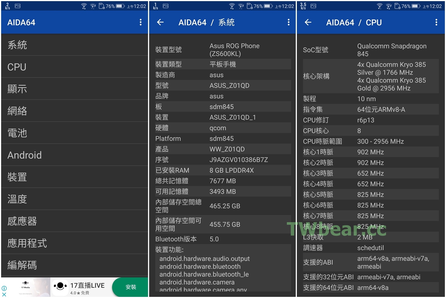Tap the 核心1時脈 row
The height and width of the screenshot is (298, 446).
(371, 152)
